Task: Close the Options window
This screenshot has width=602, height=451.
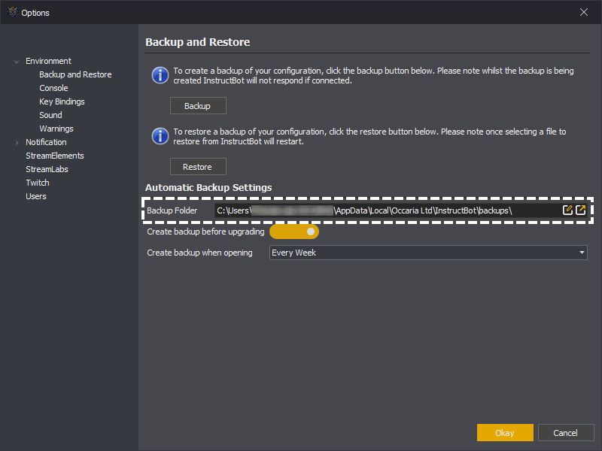Action: pyautogui.click(x=584, y=12)
